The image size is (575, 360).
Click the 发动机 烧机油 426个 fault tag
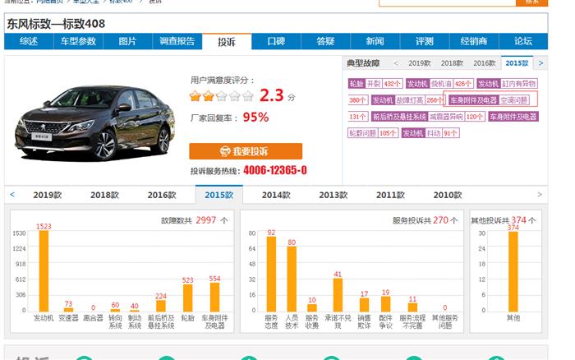(439, 84)
